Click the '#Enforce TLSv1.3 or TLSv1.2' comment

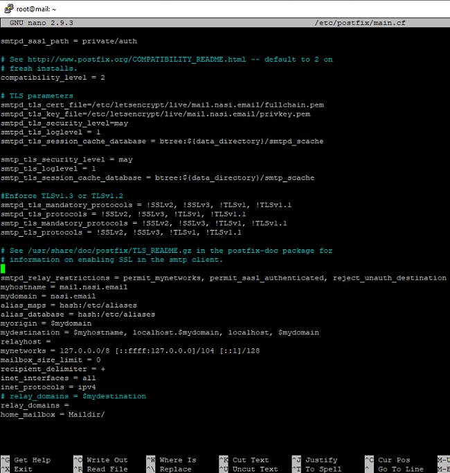[62, 196]
